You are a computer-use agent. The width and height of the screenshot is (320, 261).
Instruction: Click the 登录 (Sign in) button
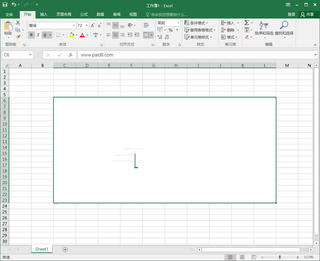point(292,14)
